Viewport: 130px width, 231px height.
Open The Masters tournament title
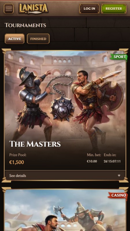point(35,144)
